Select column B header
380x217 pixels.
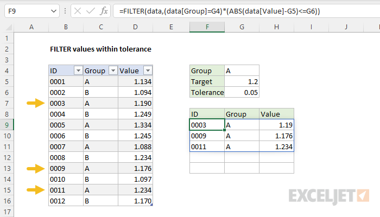[x=66, y=27]
